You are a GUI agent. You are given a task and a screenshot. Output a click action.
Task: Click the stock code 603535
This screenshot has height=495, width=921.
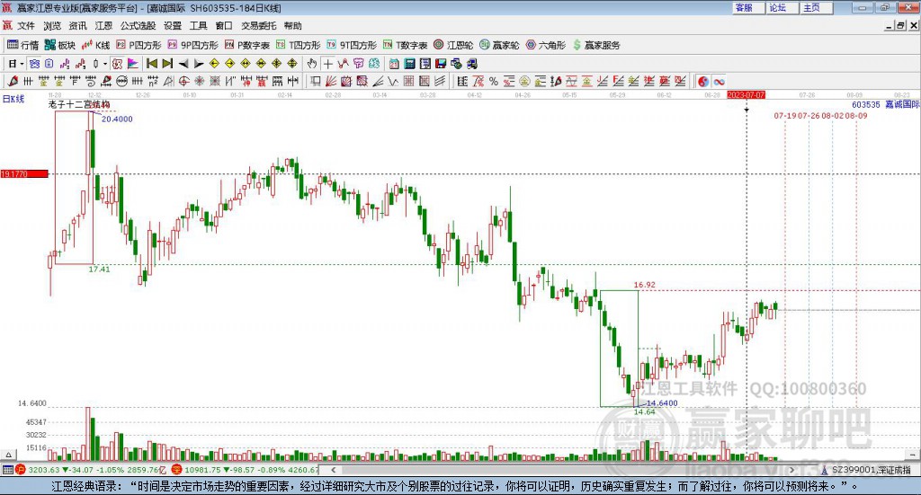[x=866, y=104]
